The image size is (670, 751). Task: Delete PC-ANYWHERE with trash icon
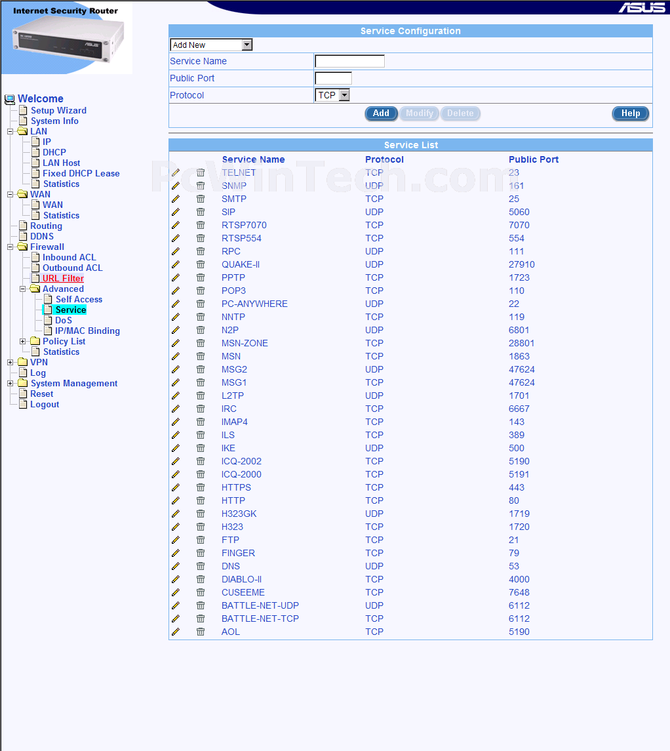(201, 304)
